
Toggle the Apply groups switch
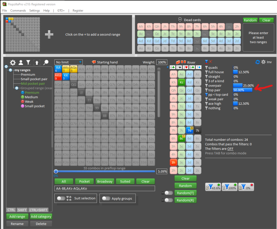coord(106,198)
